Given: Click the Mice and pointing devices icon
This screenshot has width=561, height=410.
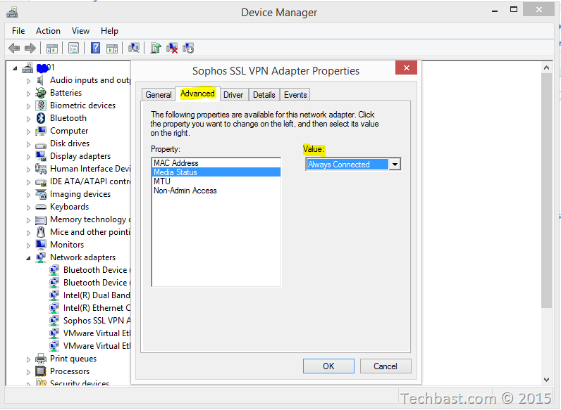Looking at the screenshot, I should tap(41, 232).
